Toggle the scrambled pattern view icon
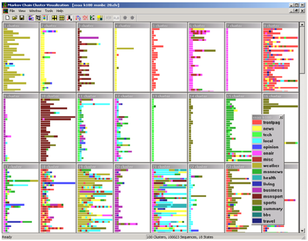The image size is (308, 241). click(38, 18)
